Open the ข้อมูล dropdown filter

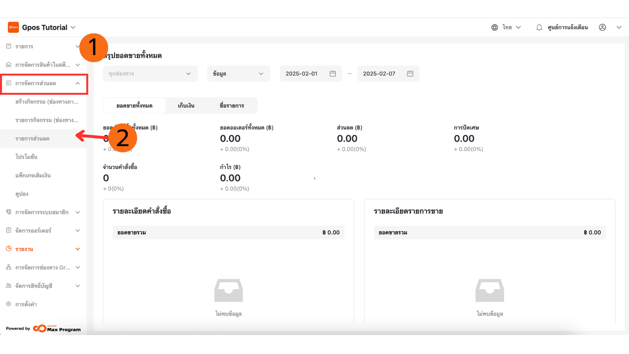(x=238, y=74)
